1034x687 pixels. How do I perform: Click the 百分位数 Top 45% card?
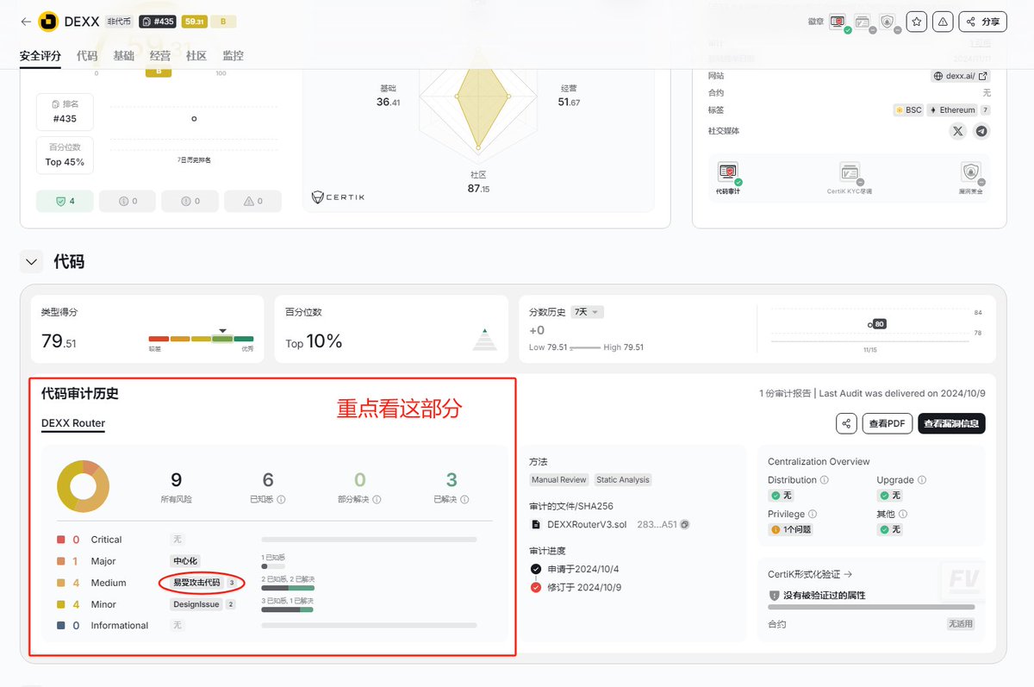coord(65,154)
